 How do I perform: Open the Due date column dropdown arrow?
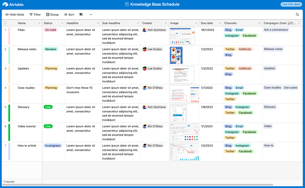pyautogui.click(x=220, y=23)
